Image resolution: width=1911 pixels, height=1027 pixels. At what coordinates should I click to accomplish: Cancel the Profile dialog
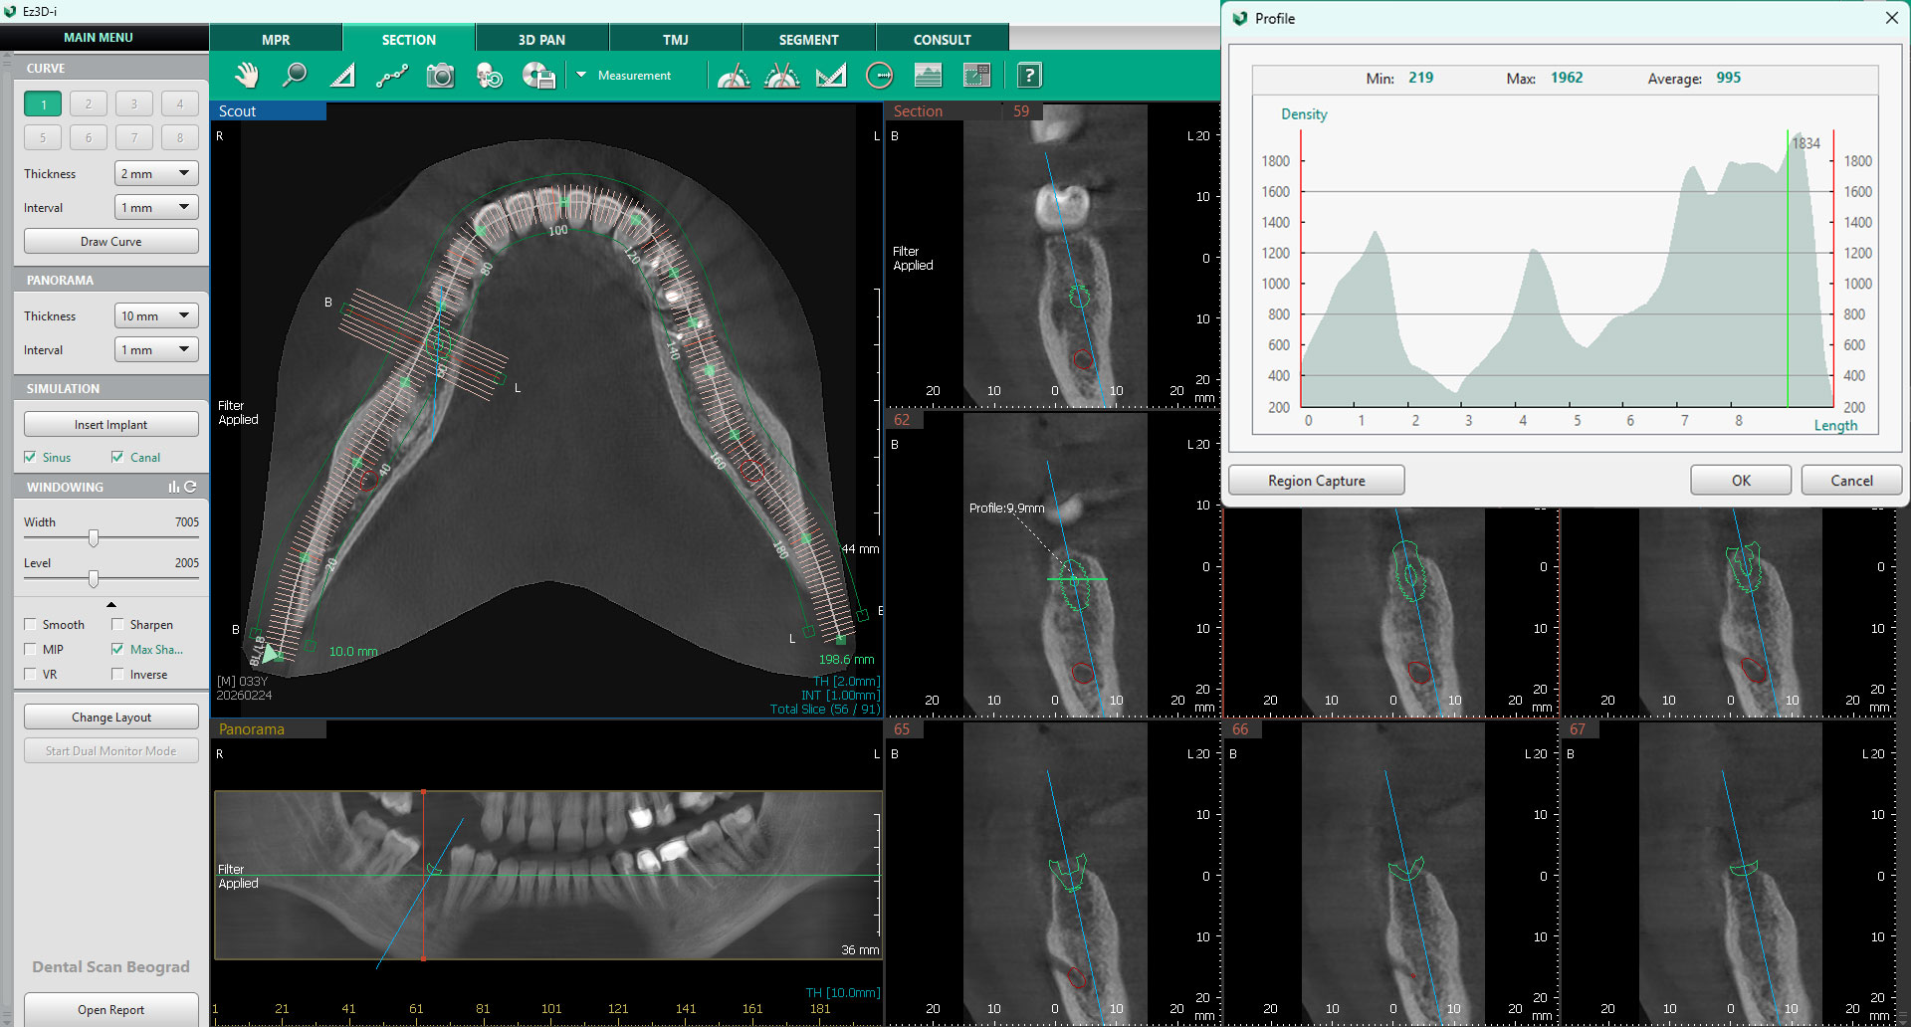pos(1851,480)
